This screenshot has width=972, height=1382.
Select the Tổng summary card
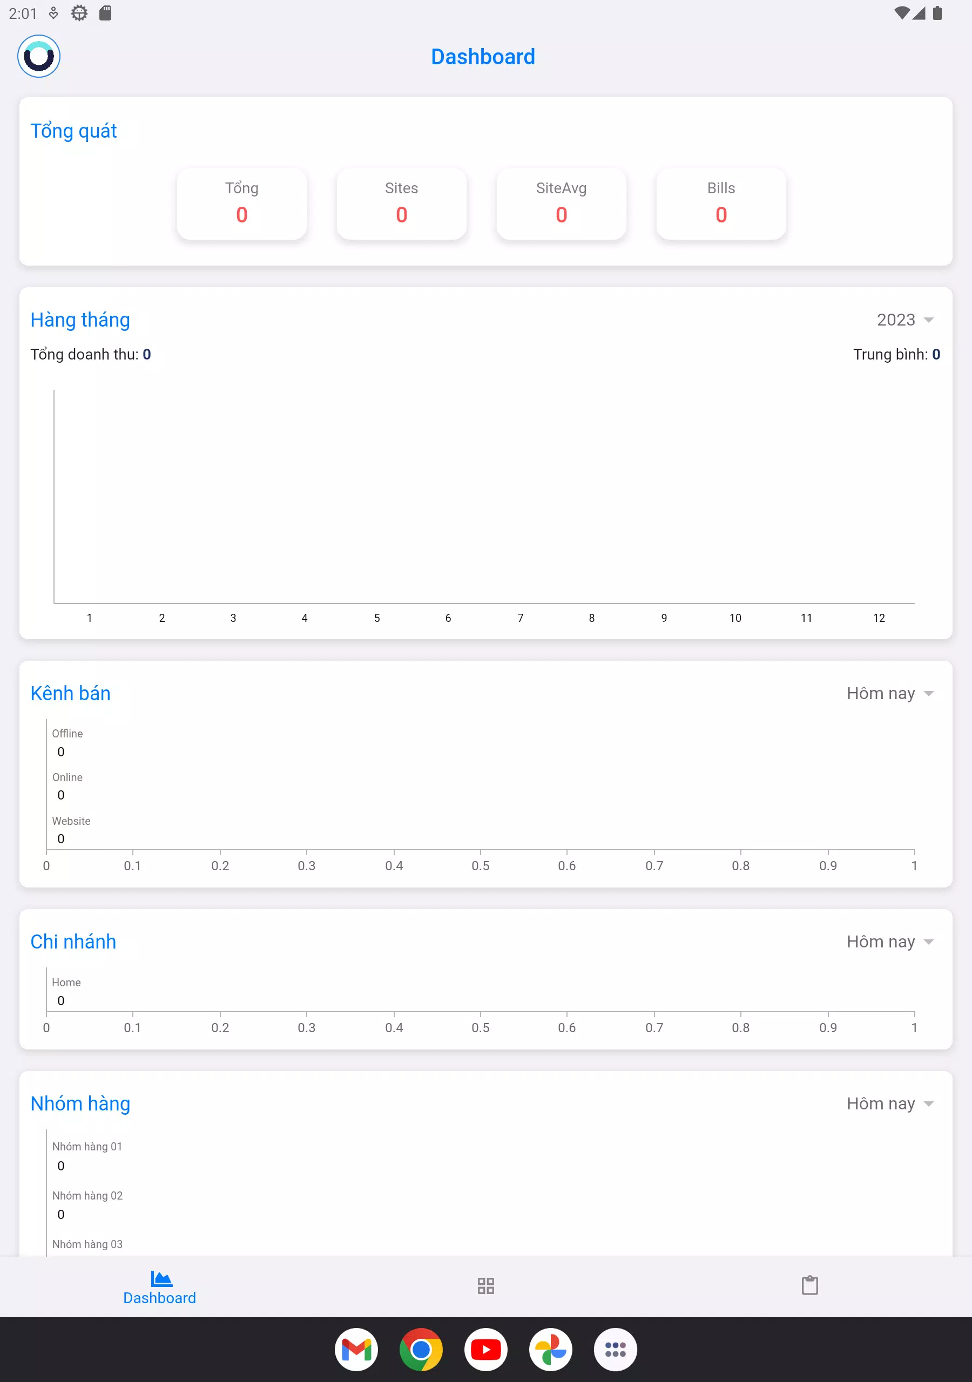point(241,204)
